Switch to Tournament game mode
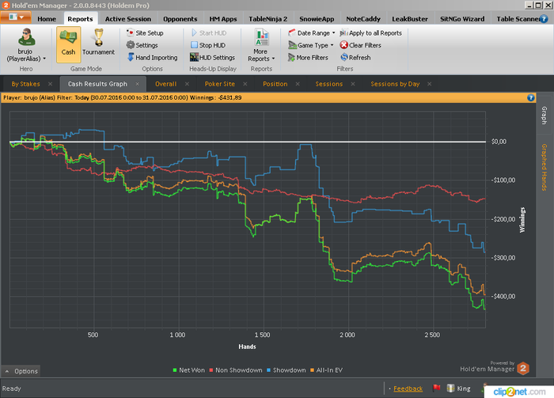Viewport: 554px width, 398px height. 98,41
